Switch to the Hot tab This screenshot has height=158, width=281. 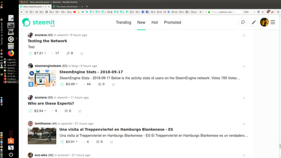[155, 22]
